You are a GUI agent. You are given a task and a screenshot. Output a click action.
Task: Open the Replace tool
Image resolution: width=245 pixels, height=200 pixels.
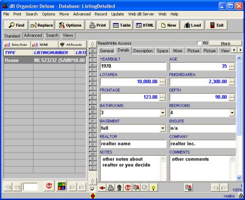pos(42,25)
